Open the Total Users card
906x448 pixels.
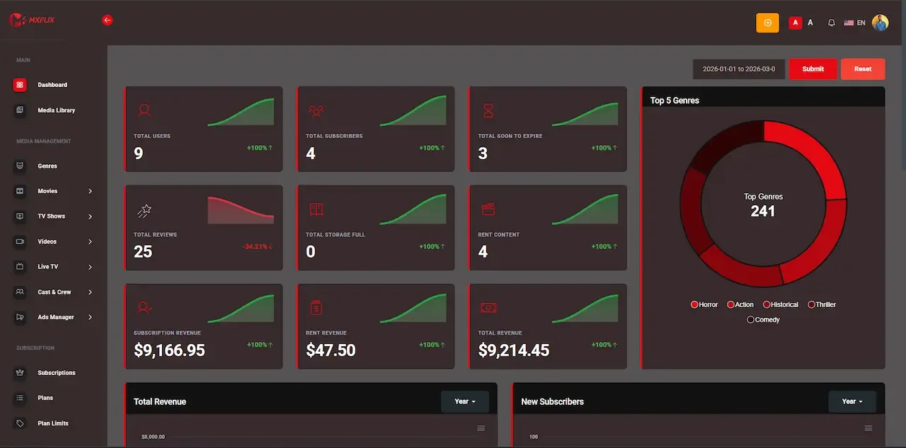click(204, 129)
